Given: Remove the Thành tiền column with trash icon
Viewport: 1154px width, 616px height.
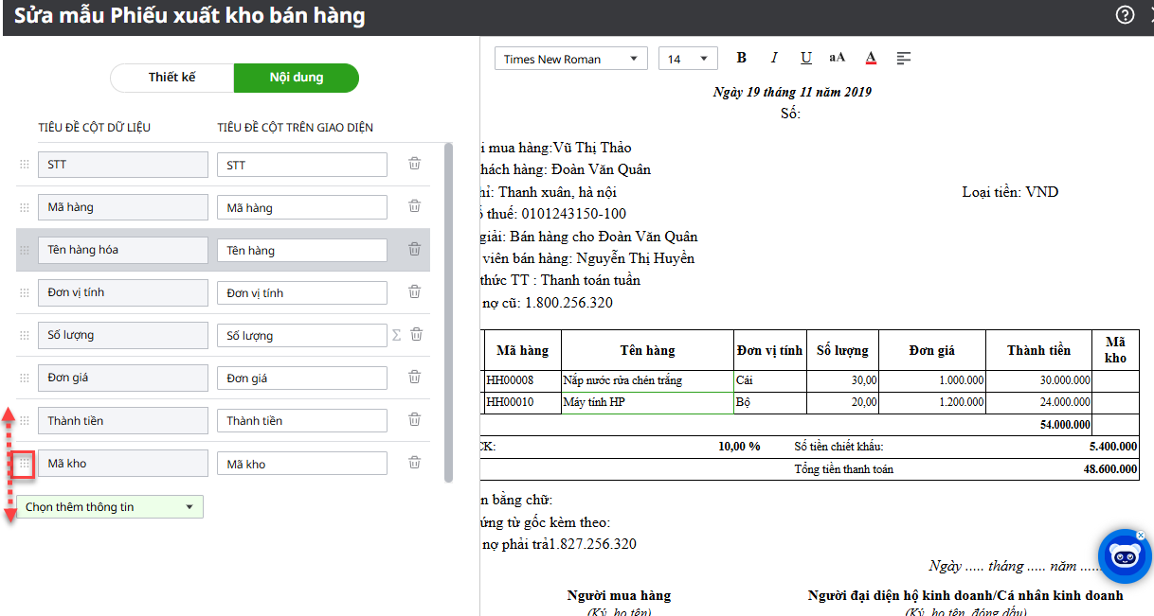Looking at the screenshot, I should pyautogui.click(x=414, y=419).
